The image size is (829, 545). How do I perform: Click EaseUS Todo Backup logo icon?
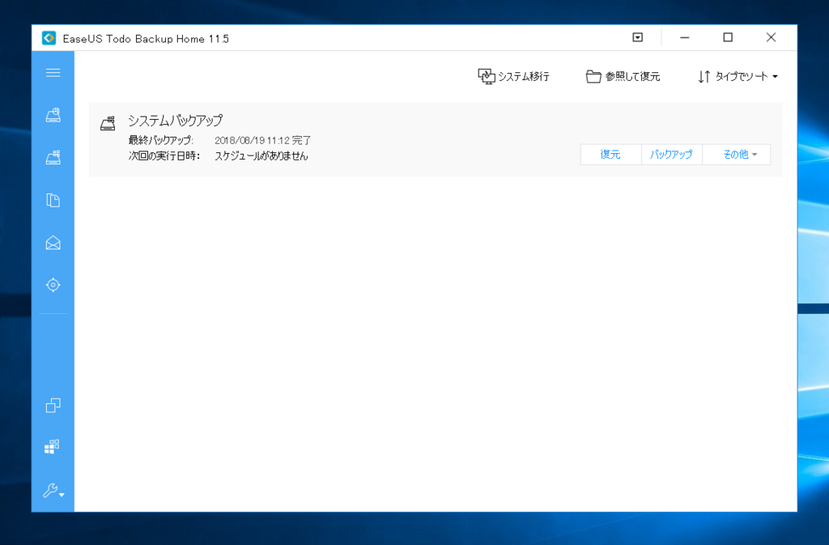click(x=49, y=38)
